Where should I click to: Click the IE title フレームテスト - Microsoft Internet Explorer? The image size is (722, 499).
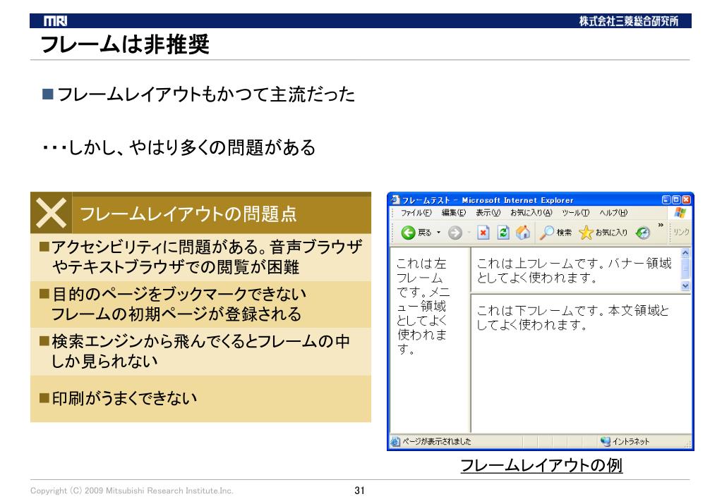tap(487, 200)
